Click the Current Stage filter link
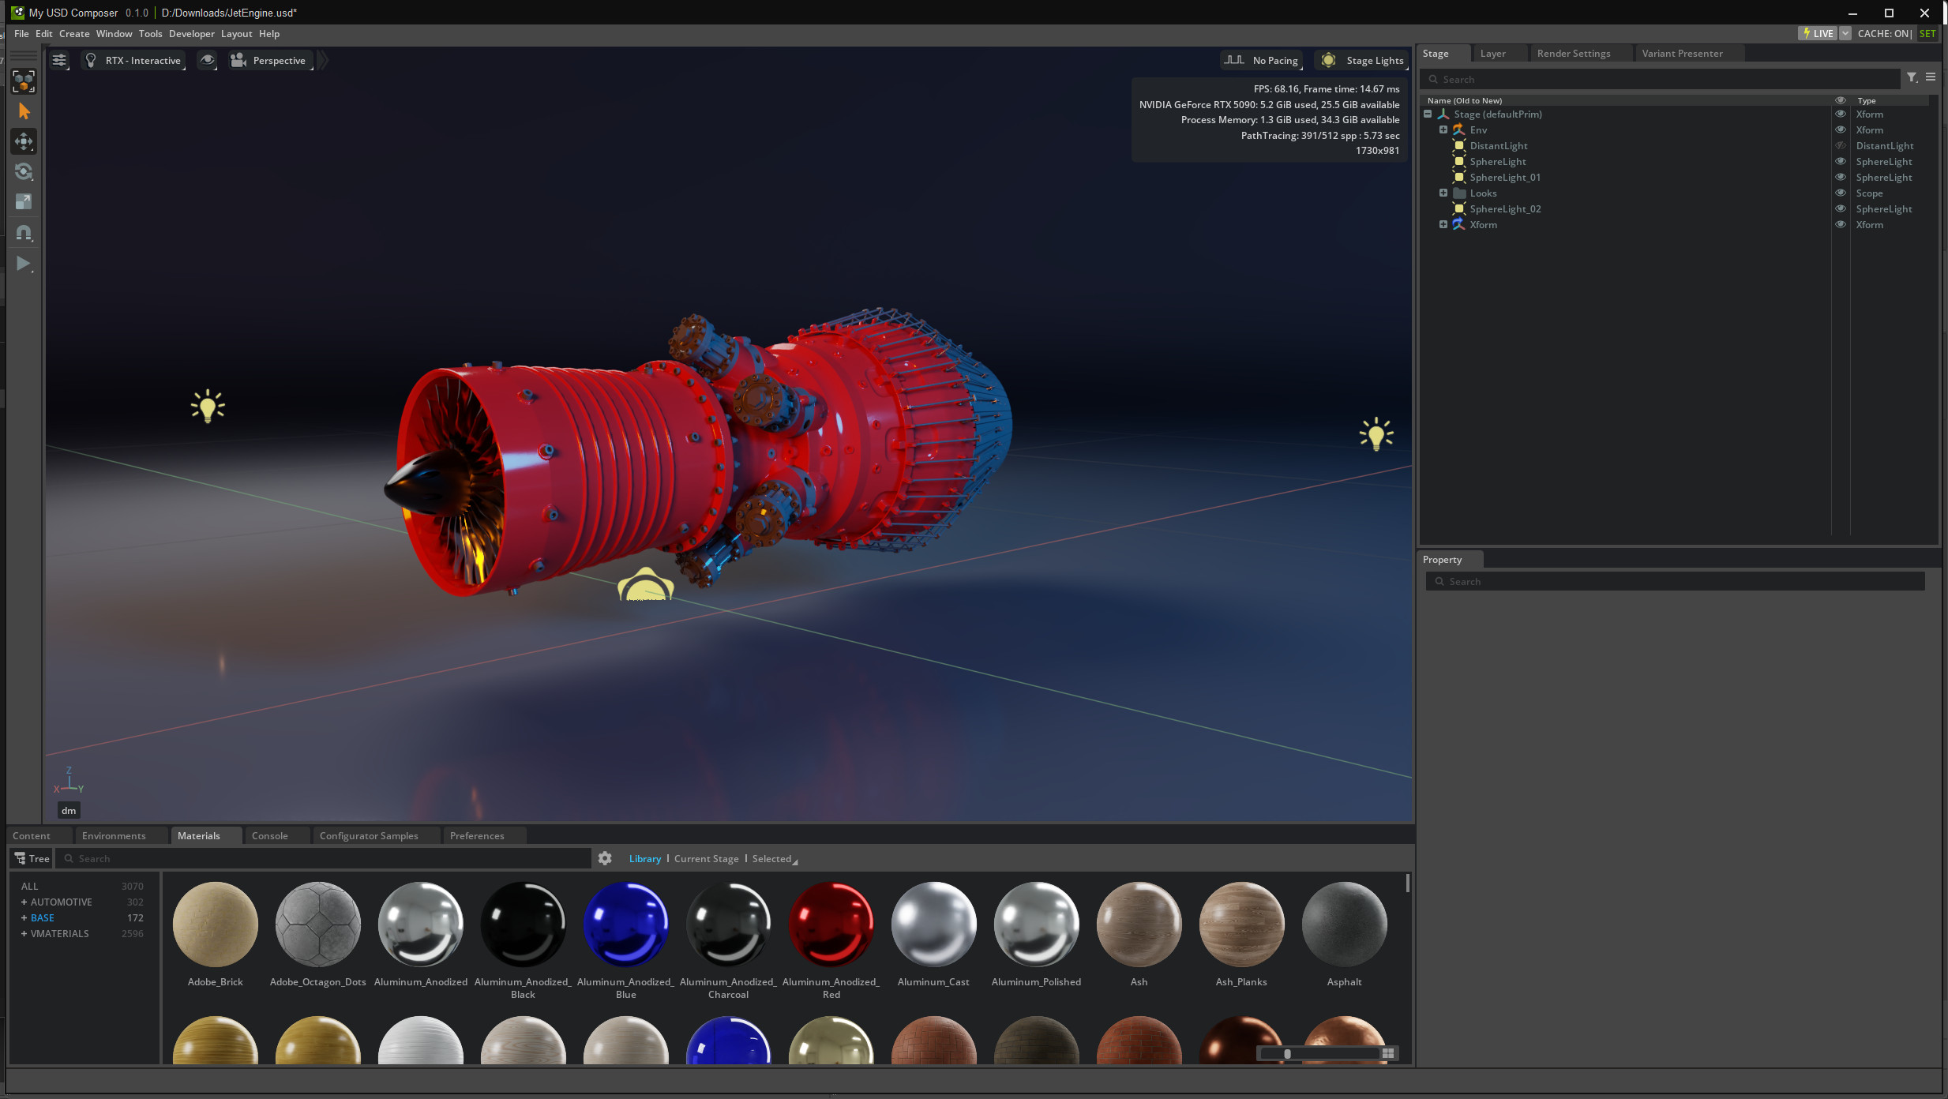This screenshot has height=1099, width=1948. click(706, 859)
